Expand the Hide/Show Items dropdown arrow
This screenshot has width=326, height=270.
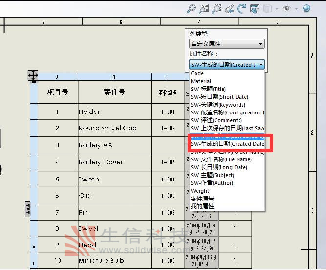pyautogui.click(x=297, y=9)
